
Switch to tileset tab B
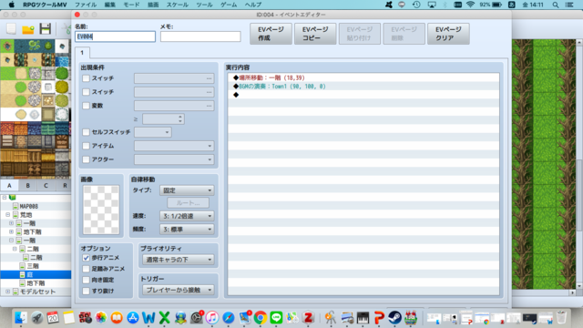click(x=27, y=185)
